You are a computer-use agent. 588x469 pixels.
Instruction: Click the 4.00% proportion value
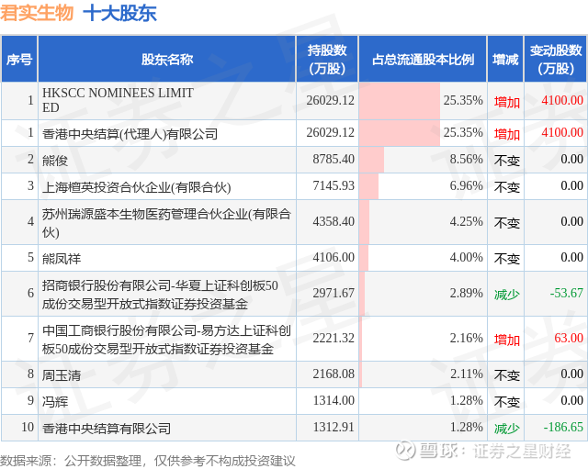pos(466,257)
